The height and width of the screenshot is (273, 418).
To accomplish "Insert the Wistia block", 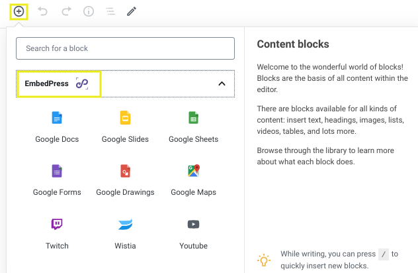I will pyautogui.click(x=125, y=234).
